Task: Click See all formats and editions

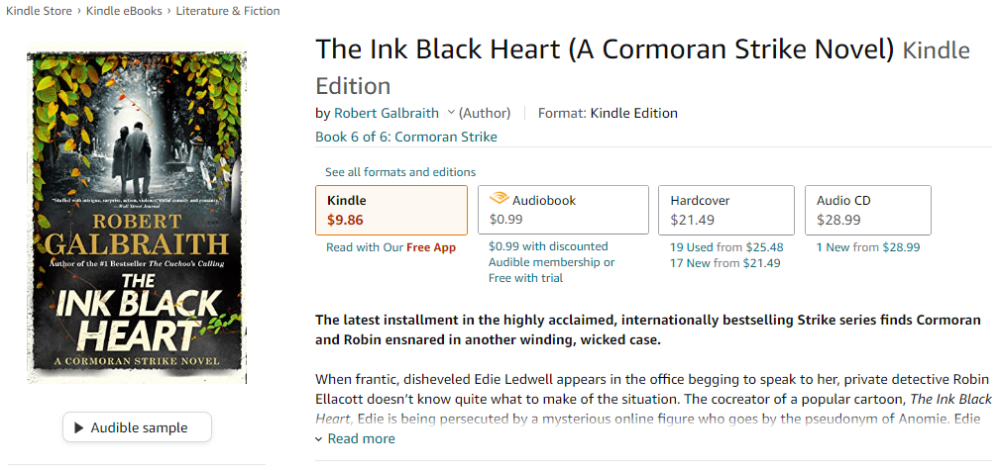Action: (400, 172)
